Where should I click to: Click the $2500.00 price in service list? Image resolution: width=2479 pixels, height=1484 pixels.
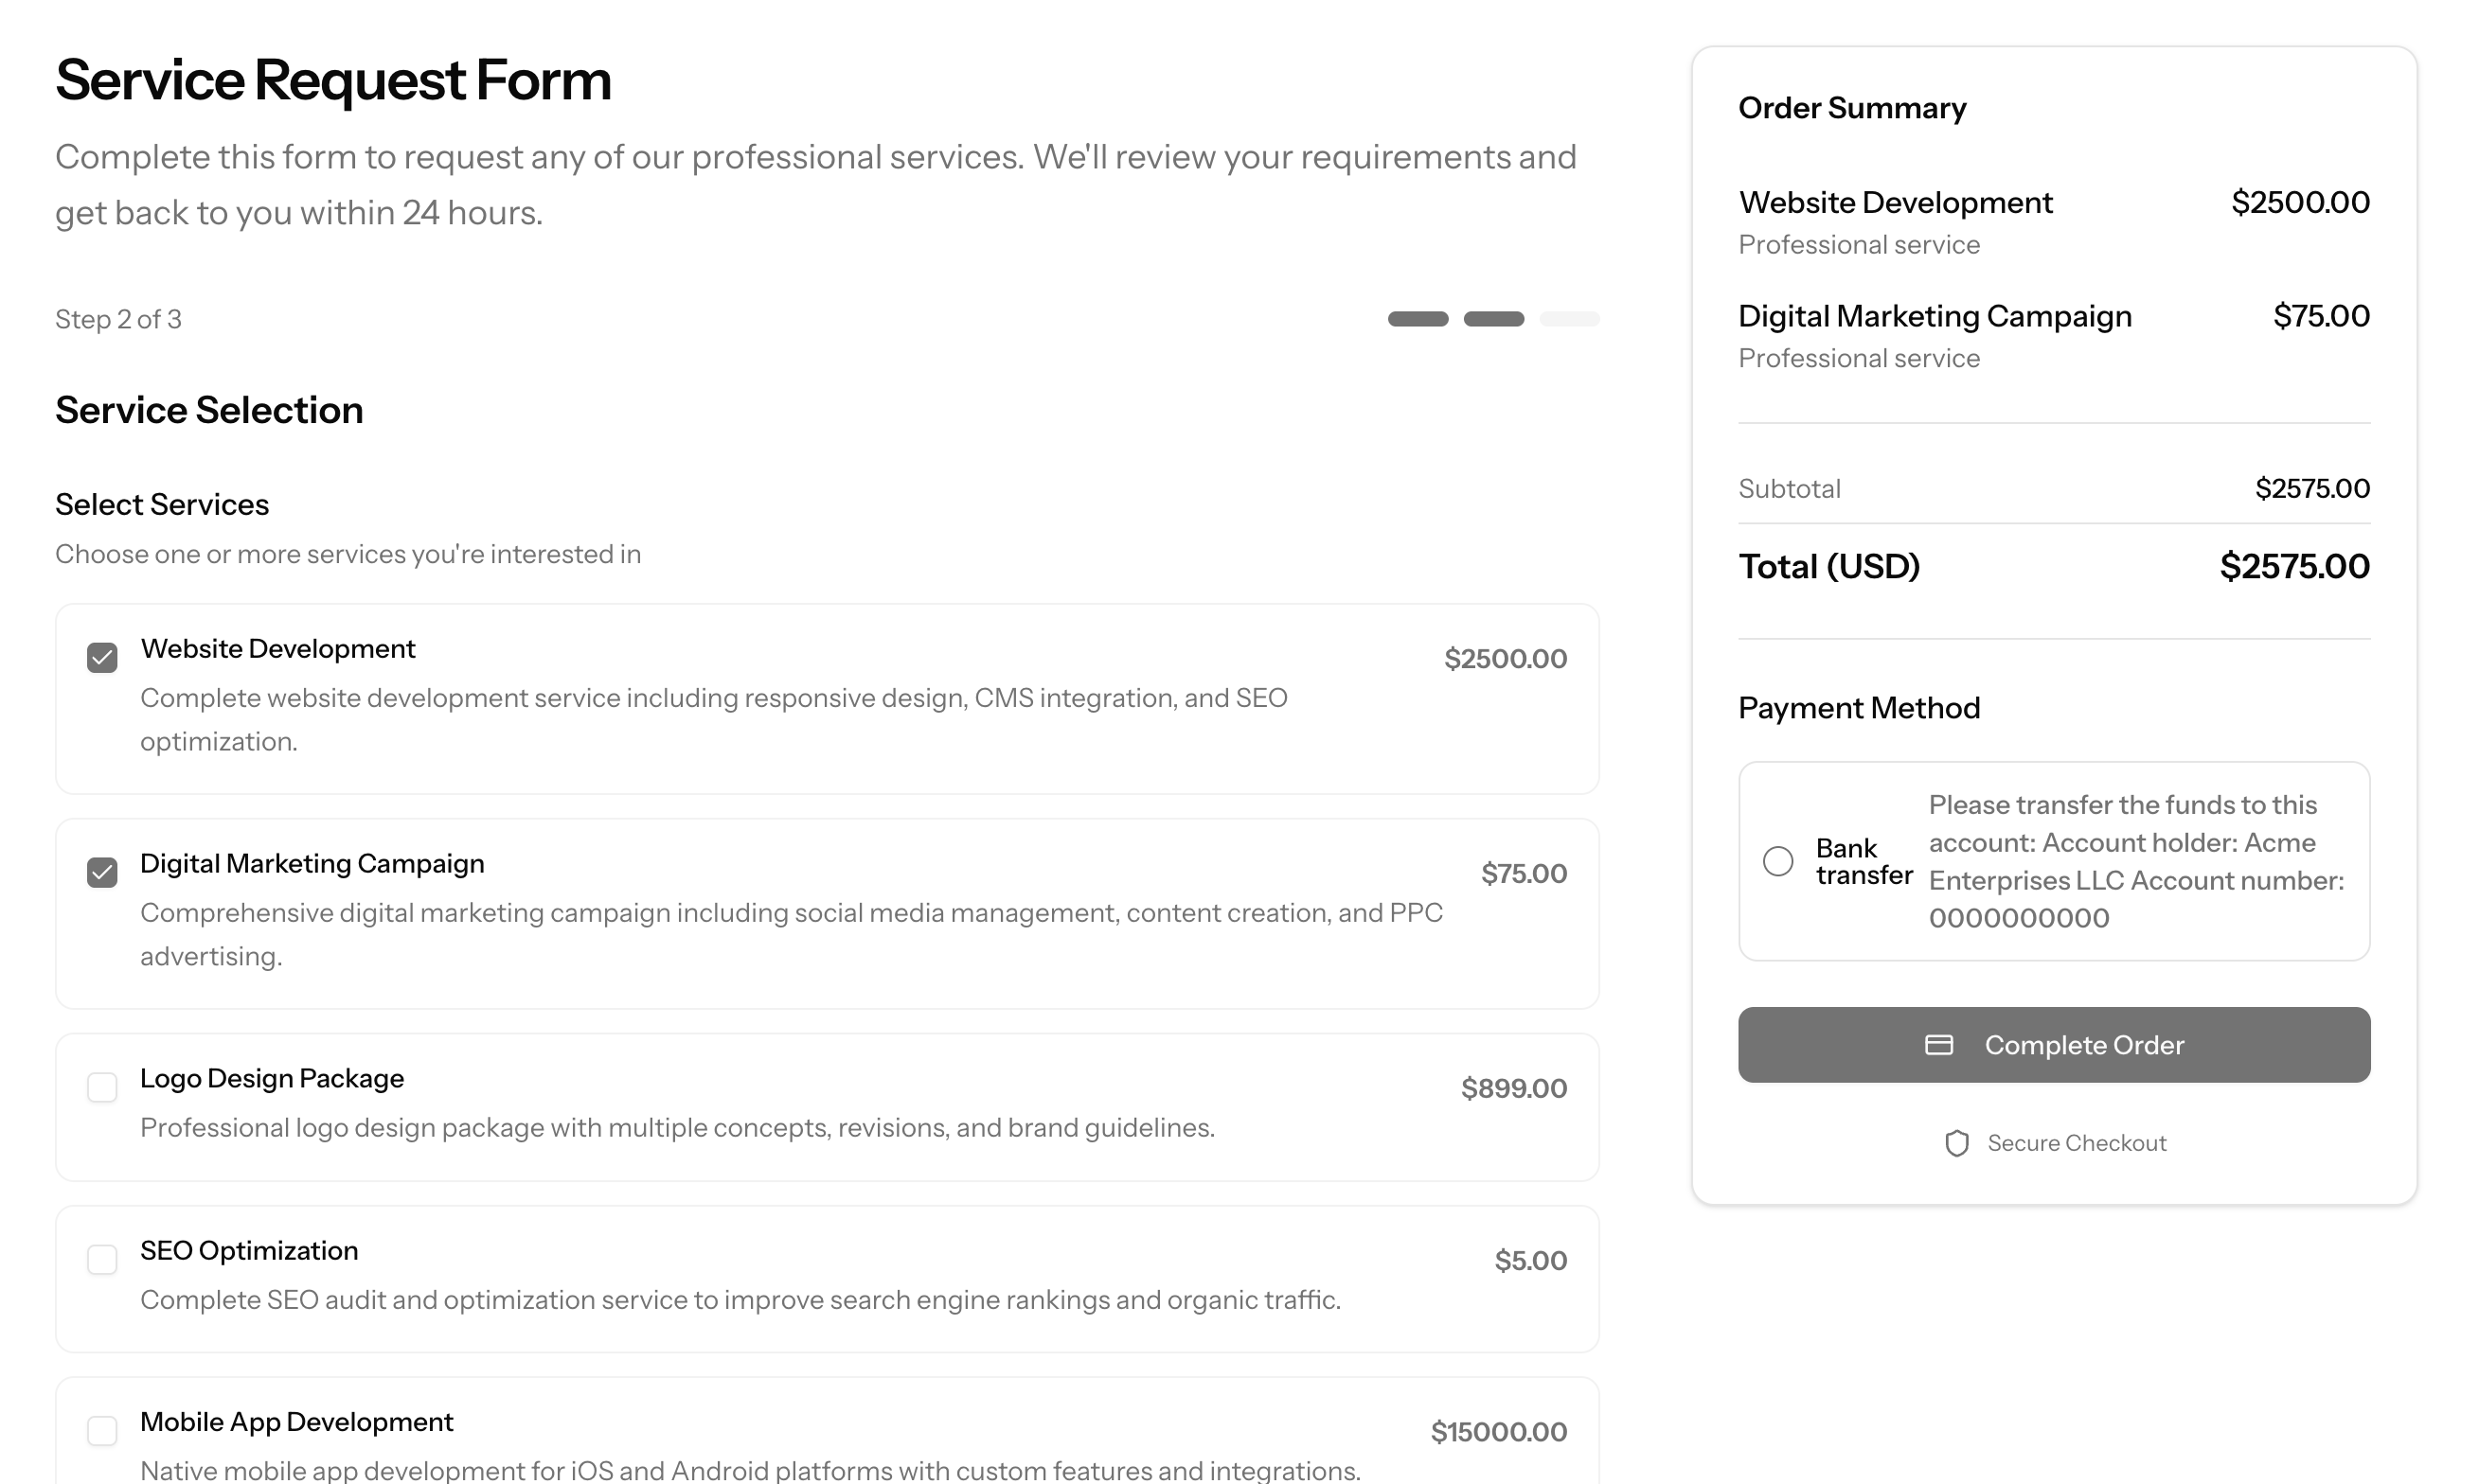tap(1506, 659)
